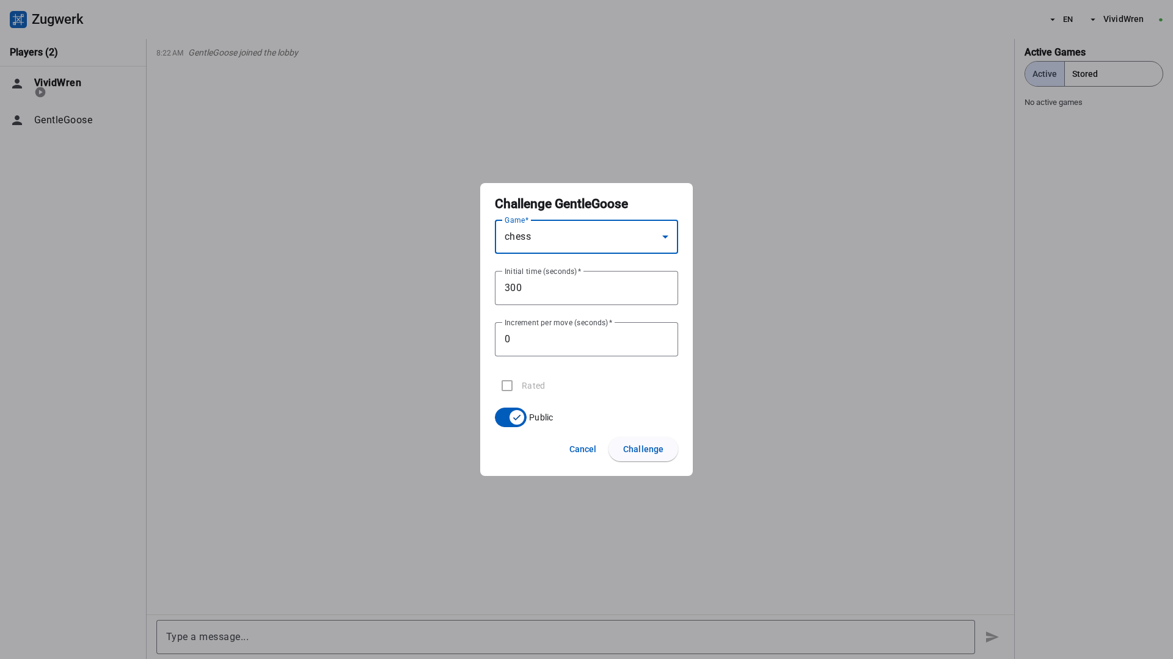This screenshot has height=659, width=1173.
Task: Click the Rated label text
Action: coord(533,386)
